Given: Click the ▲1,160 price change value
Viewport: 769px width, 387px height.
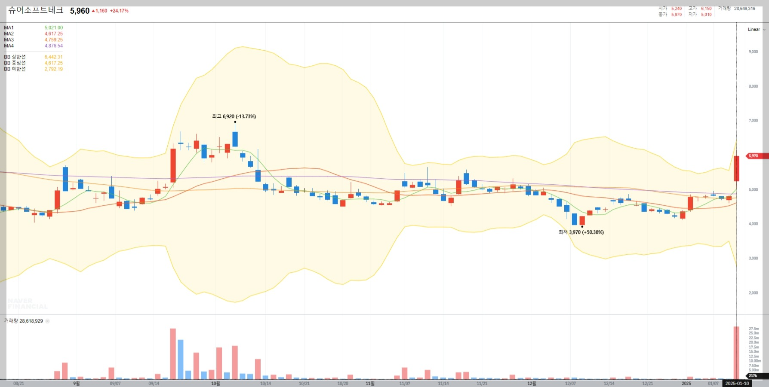Looking at the screenshot, I should click(99, 11).
